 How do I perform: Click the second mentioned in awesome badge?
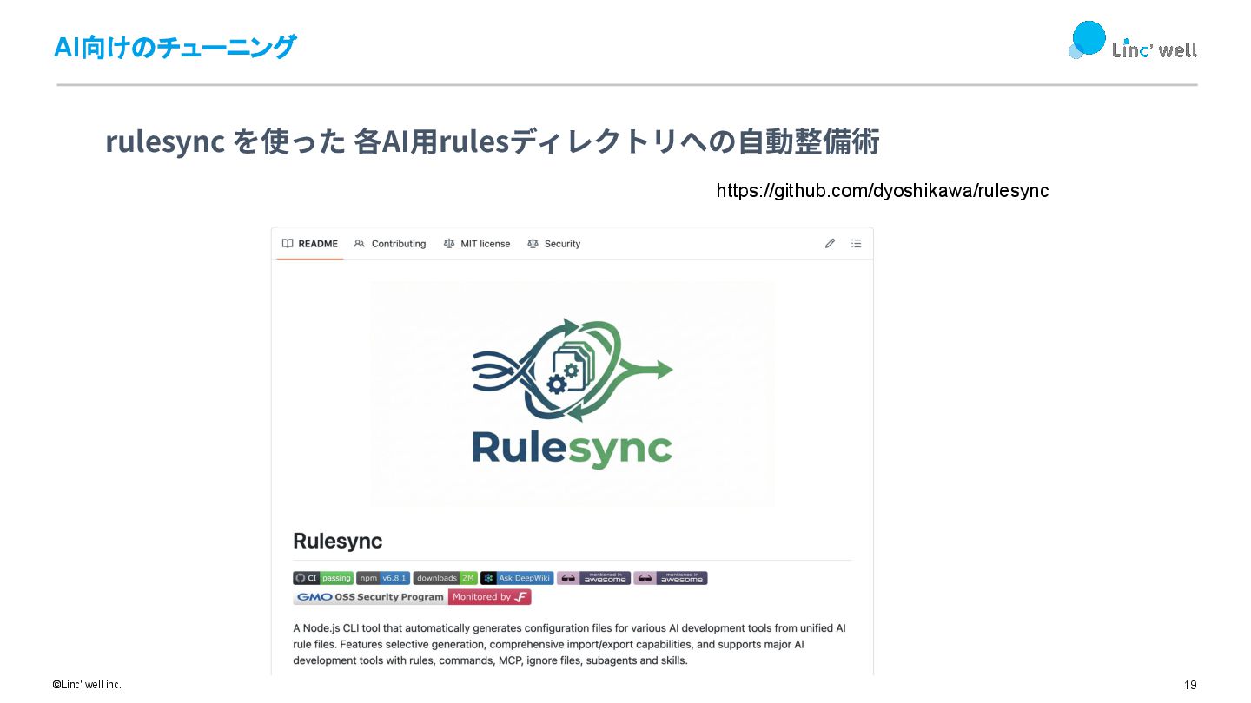pyautogui.click(x=671, y=578)
